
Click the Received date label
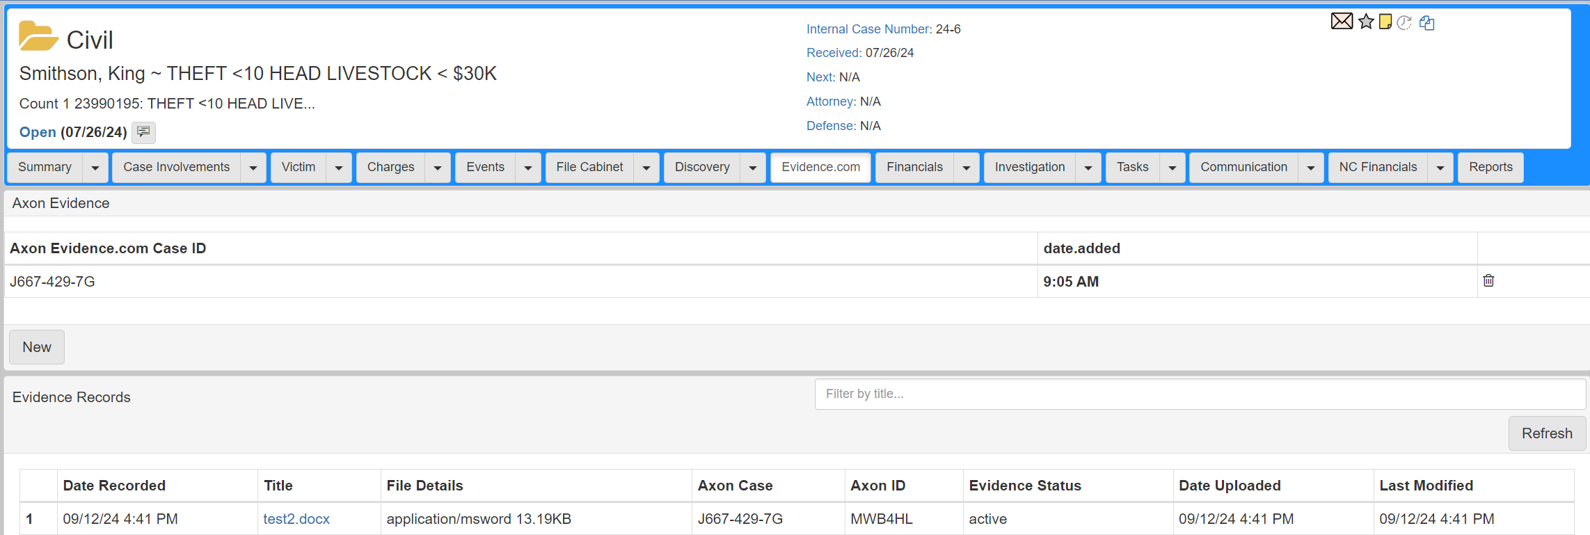tap(834, 53)
